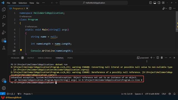Click the null literal on line 6
Screen dimensions: 178x100
pos(53,37)
